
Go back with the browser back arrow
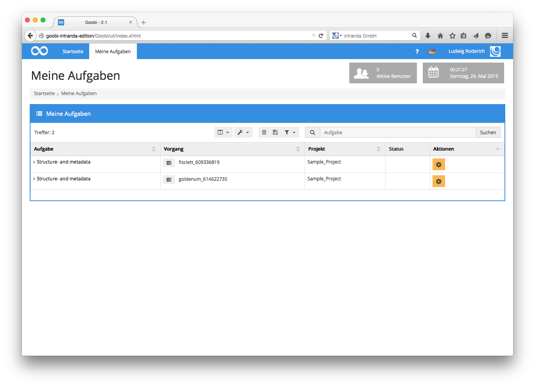click(x=31, y=36)
